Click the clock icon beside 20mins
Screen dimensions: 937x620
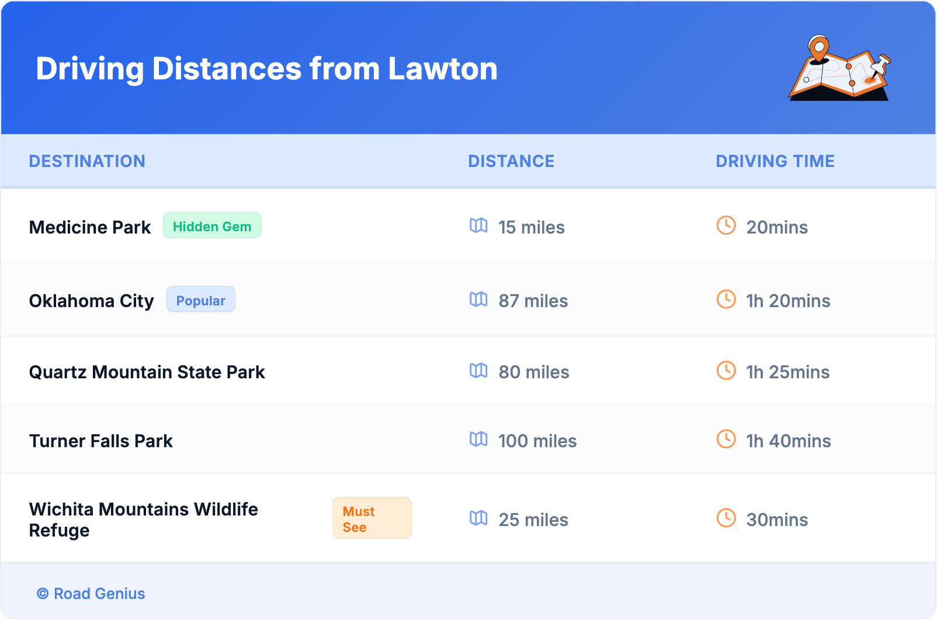pyautogui.click(x=726, y=225)
